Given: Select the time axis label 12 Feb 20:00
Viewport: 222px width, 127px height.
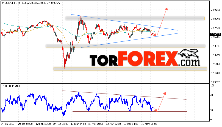Looking at the screenshot, I should [43, 124].
